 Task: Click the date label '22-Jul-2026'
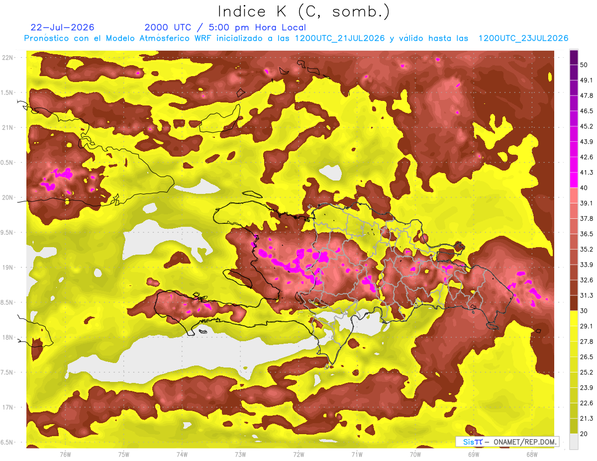click(x=62, y=27)
